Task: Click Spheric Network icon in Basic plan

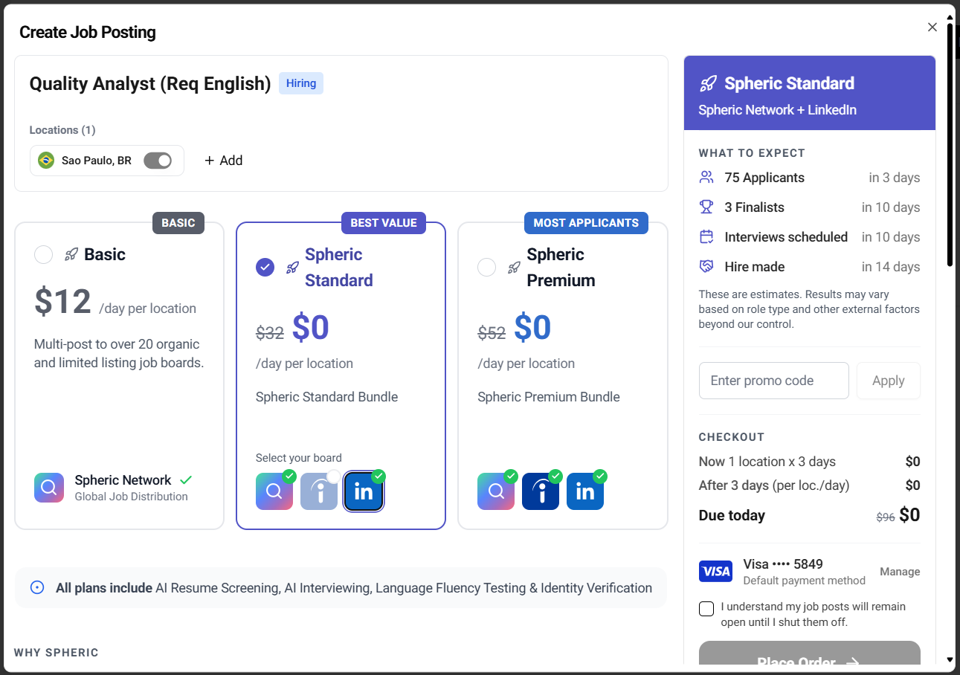Action: point(49,488)
